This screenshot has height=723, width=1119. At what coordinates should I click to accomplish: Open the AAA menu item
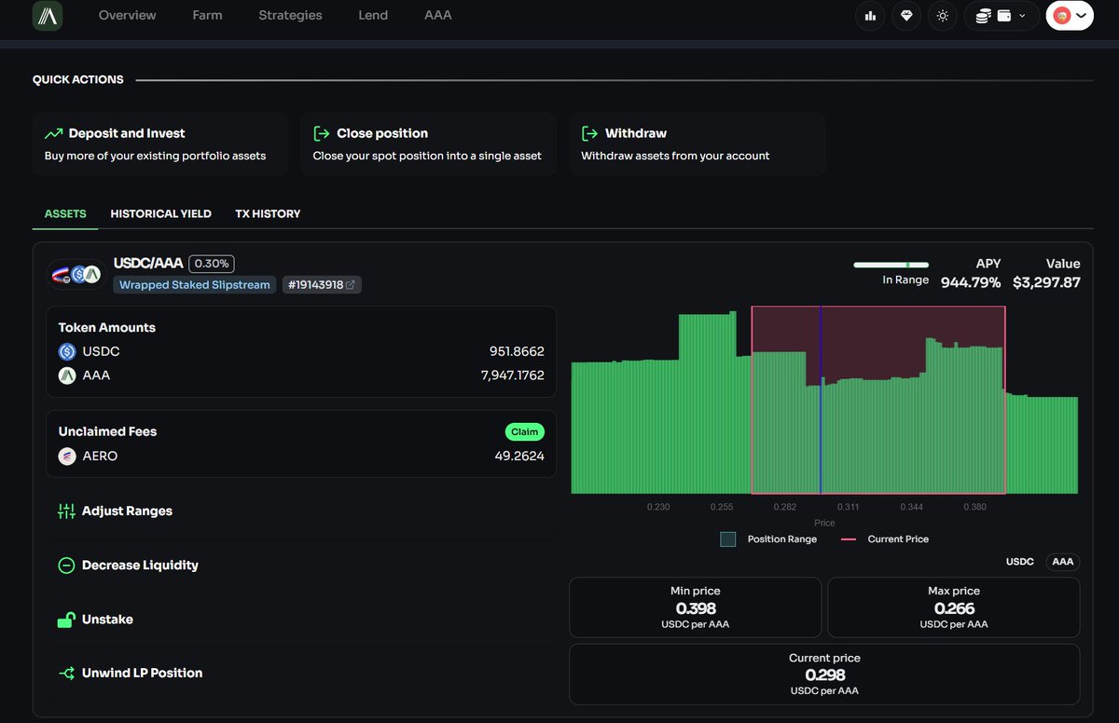438,15
